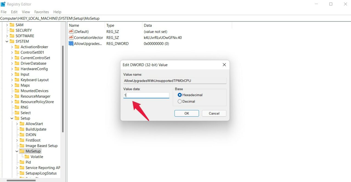Click the AllowUpgrades DWORD value icon
Screen dimensions: 351x182
coord(71,43)
